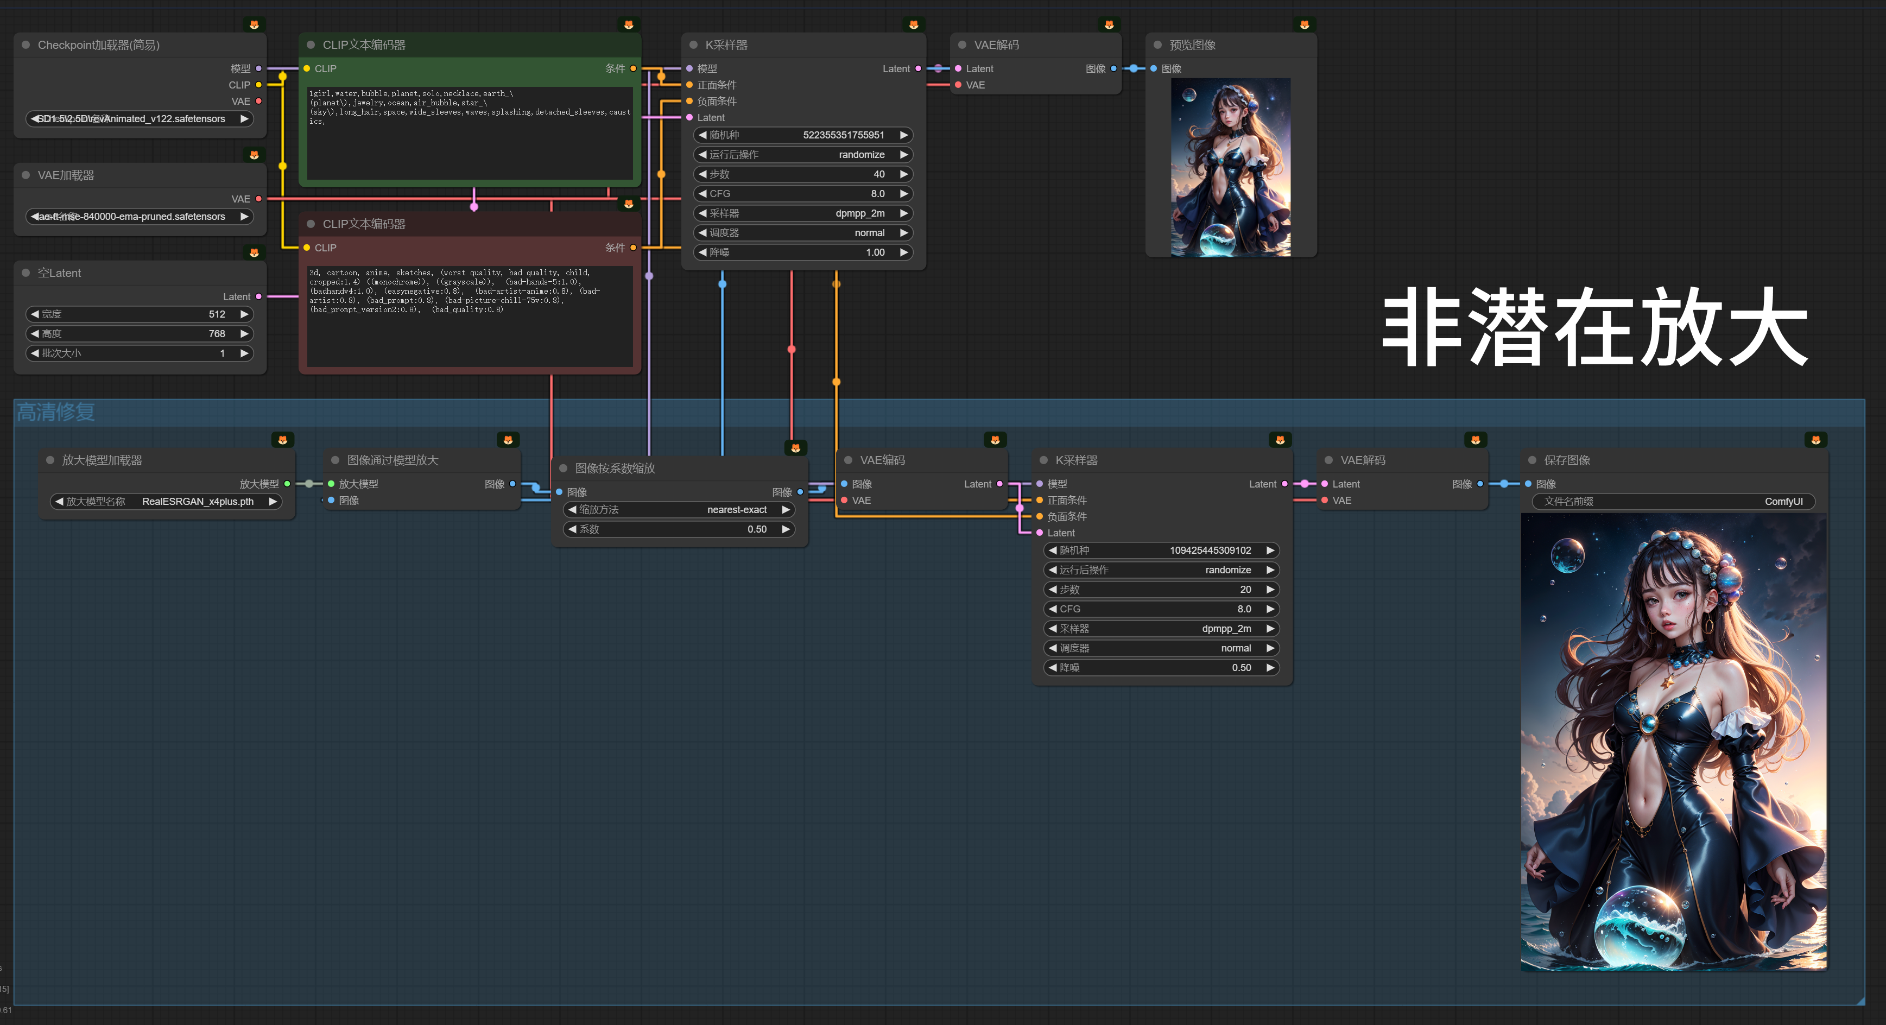The height and width of the screenshot is (1025, 1886).
Task: Collapse the Checkpoint加载器(简易) node
Action: pyautogui.click(x=26, y=45)
